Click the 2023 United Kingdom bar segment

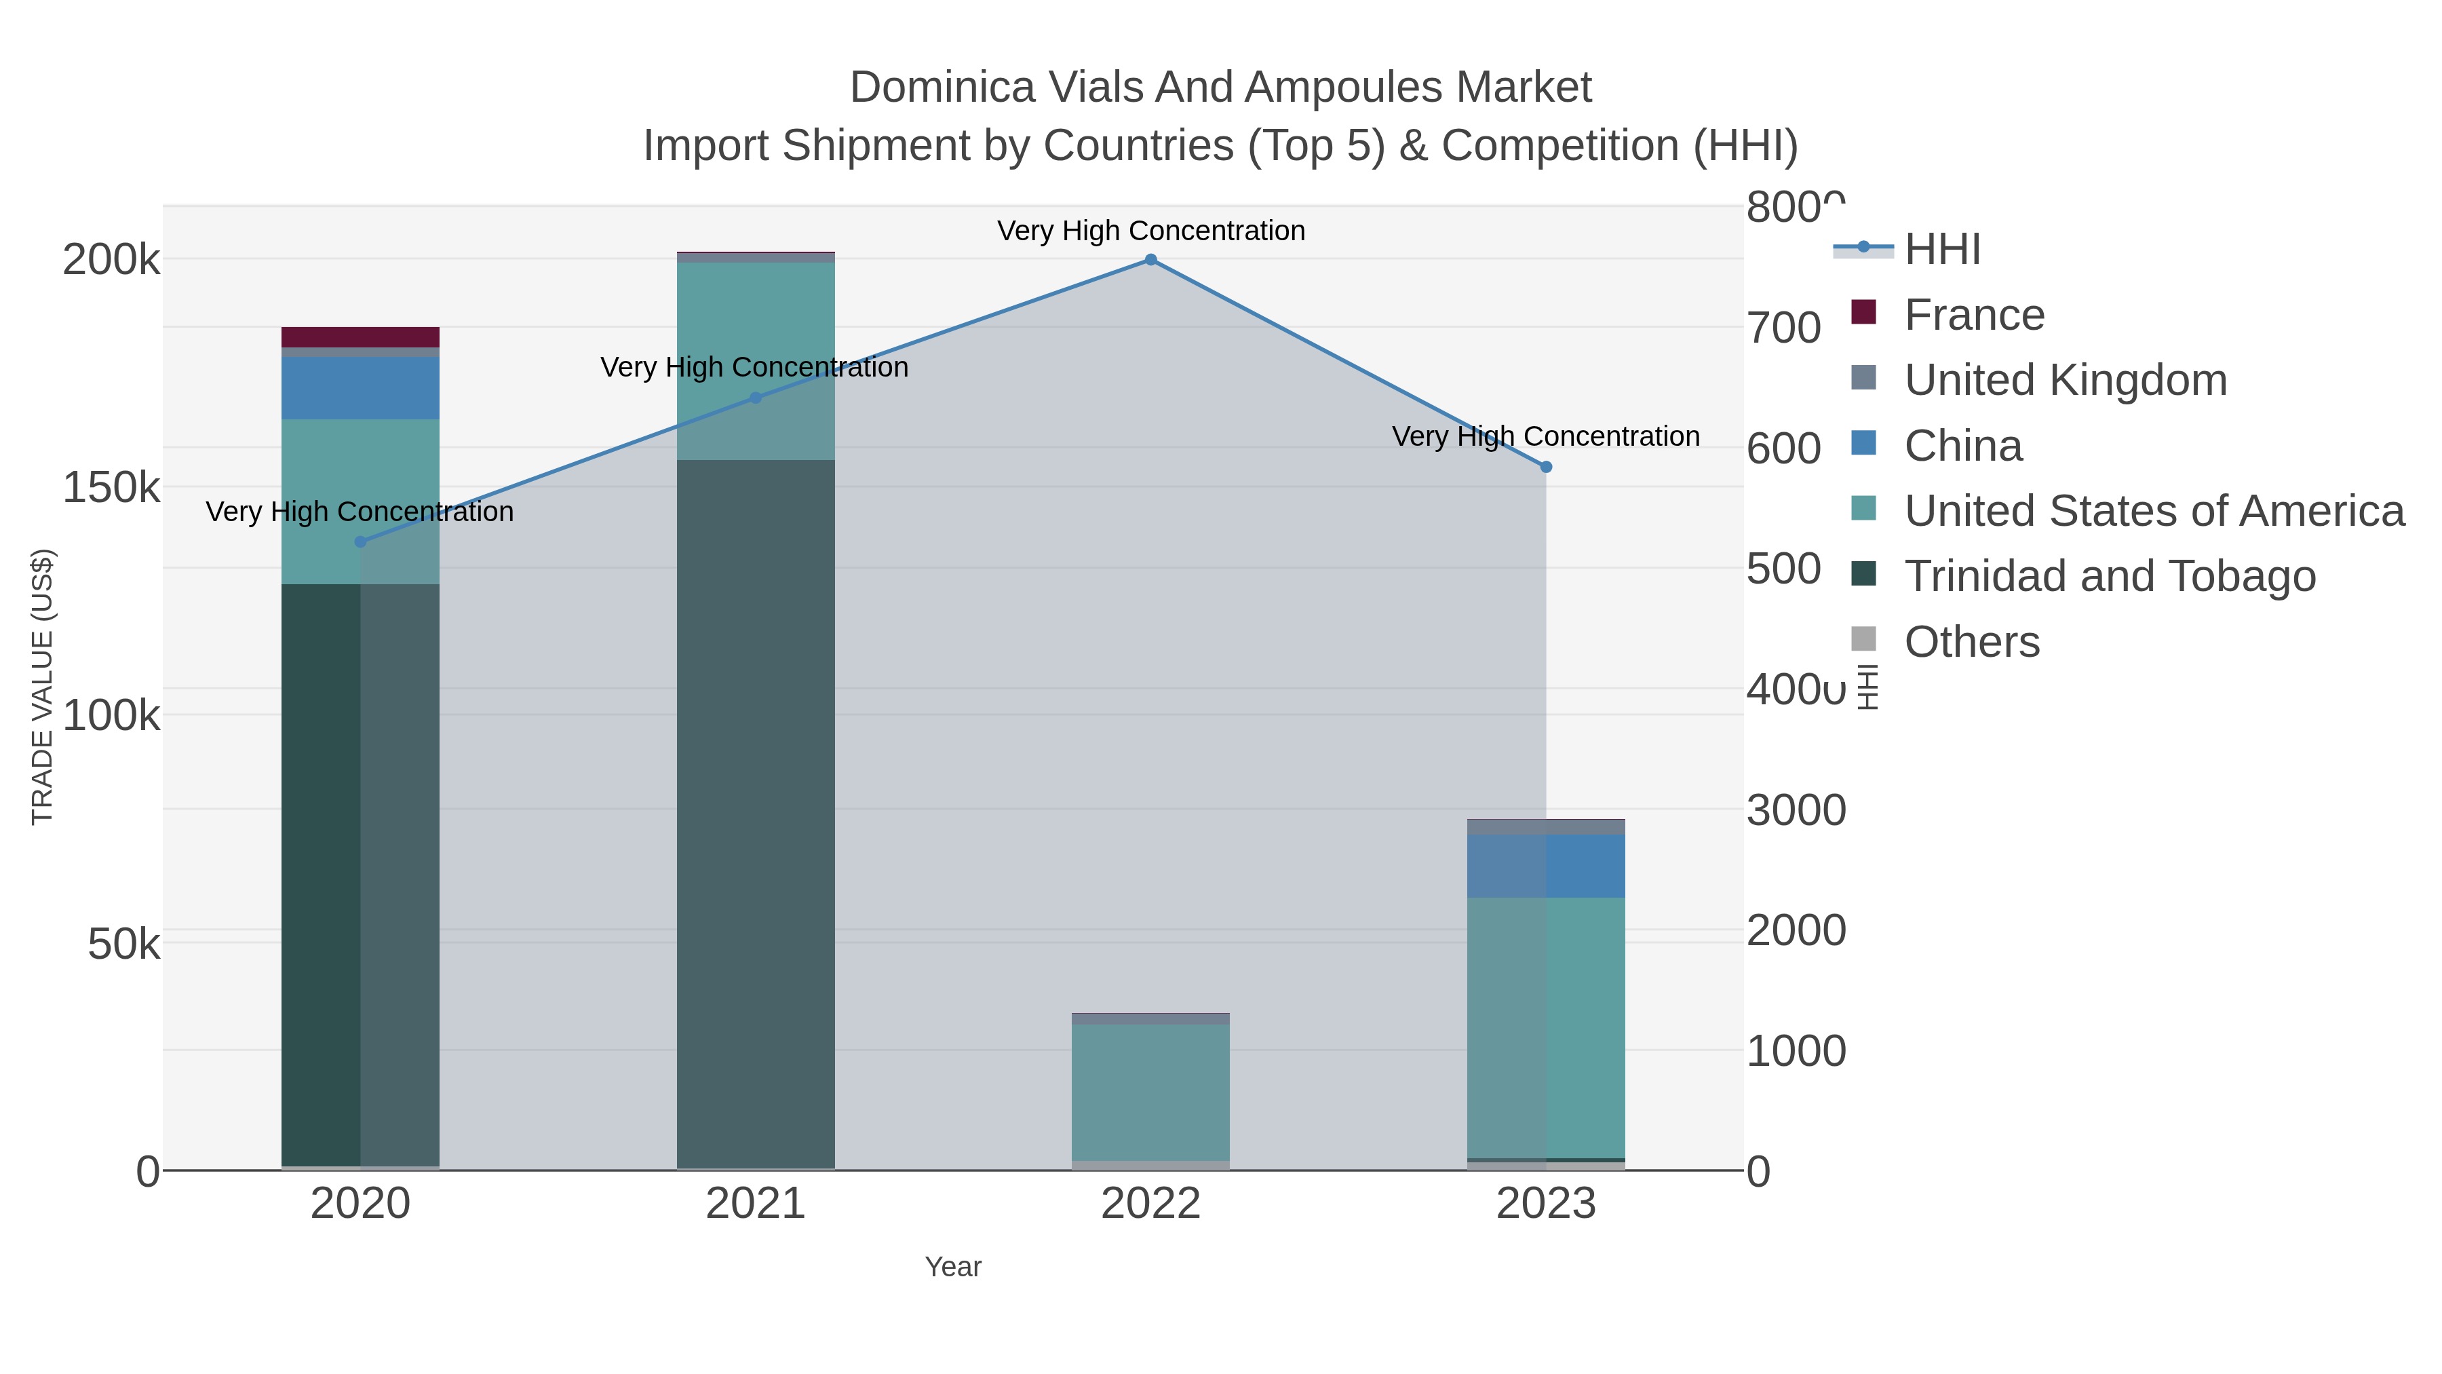tap(1546, 828)
